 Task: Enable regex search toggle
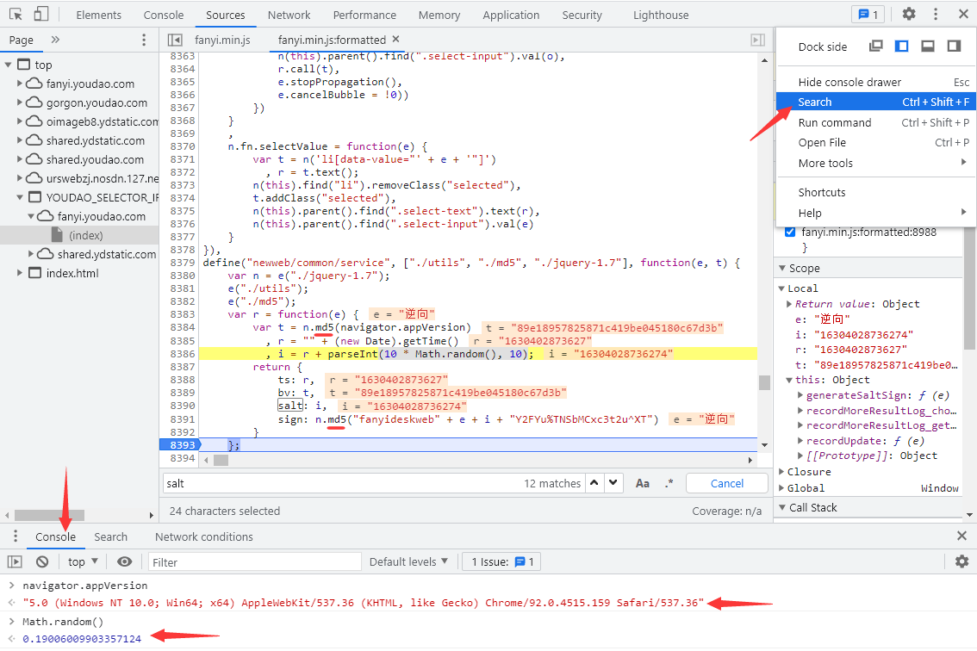tap(669, 483)
